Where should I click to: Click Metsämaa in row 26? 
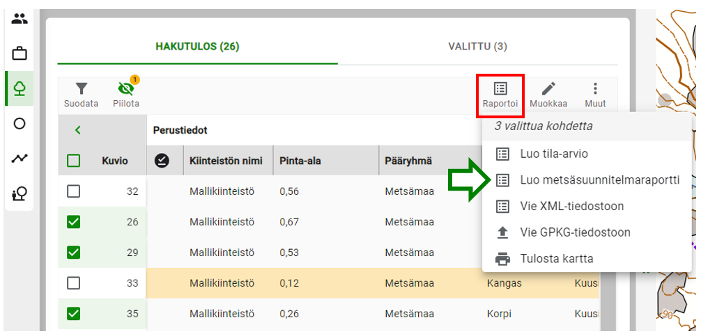[410, 222]
